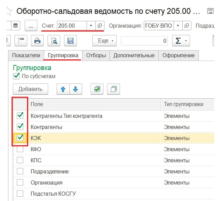Click the Организация field ГОБУ ВПО
The height and width of the screenshot is (201, 218).
(x=159, y=26)
